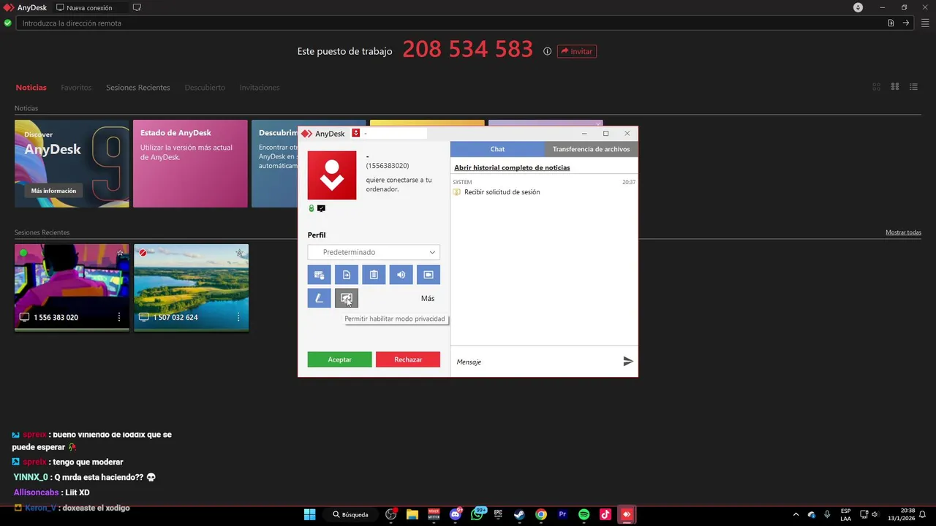Click the connection status green check icon
This screenshot has height=526, width=936.
coord(8,23)
